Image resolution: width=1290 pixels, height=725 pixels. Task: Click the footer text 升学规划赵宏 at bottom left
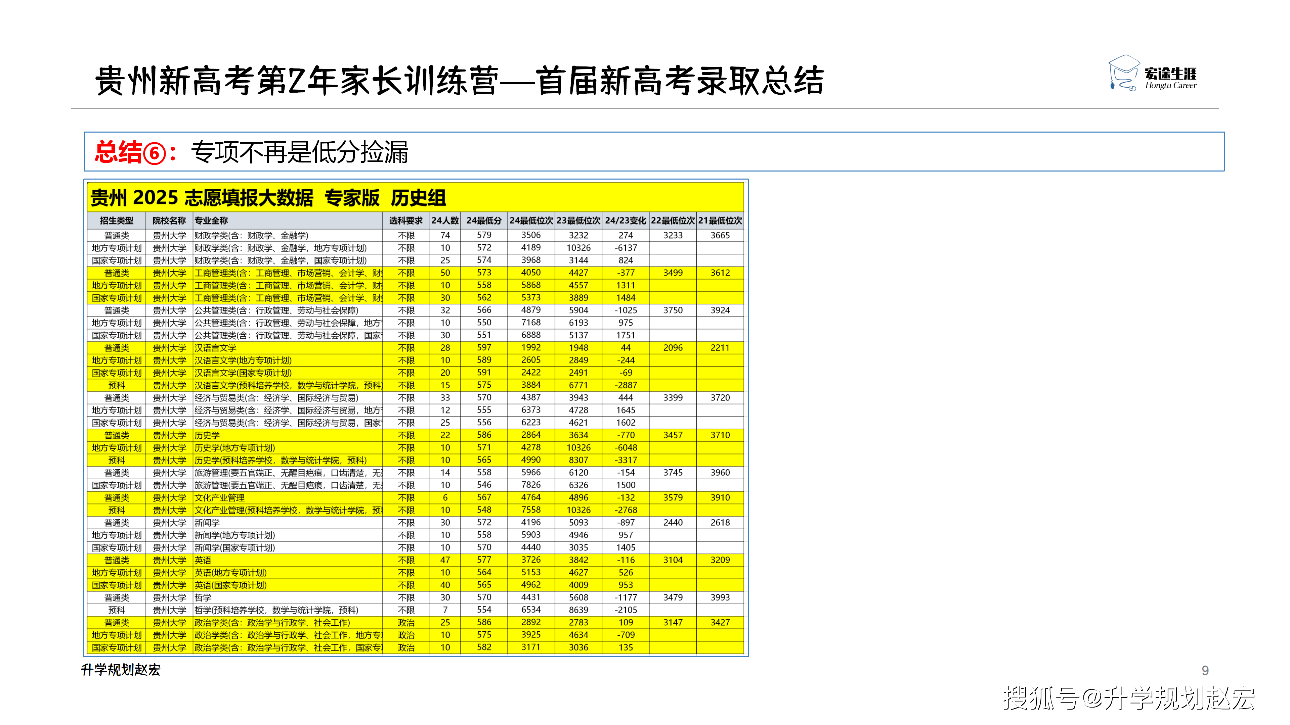click(121, 670)
